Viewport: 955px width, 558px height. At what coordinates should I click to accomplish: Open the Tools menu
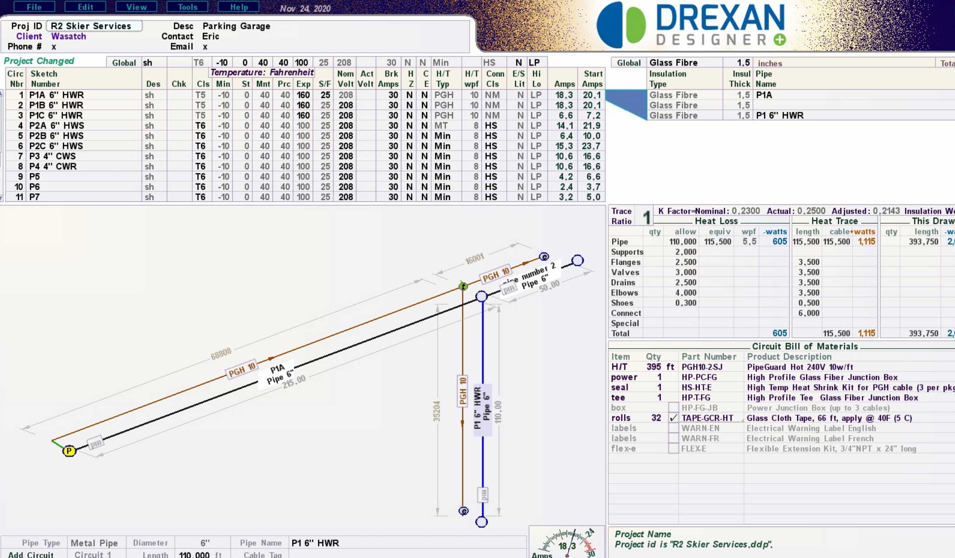[188, 7]
